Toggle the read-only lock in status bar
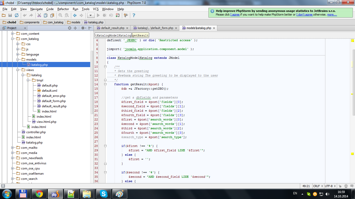Image resolution: width=355 pixels, height=199 pixels. [x=340, y=186]
